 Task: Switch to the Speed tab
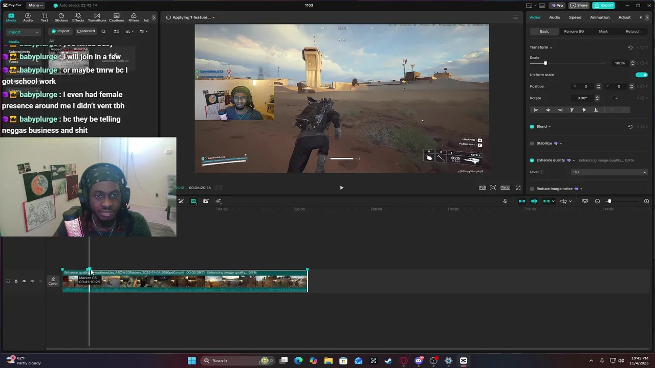(x=575, y=17)
